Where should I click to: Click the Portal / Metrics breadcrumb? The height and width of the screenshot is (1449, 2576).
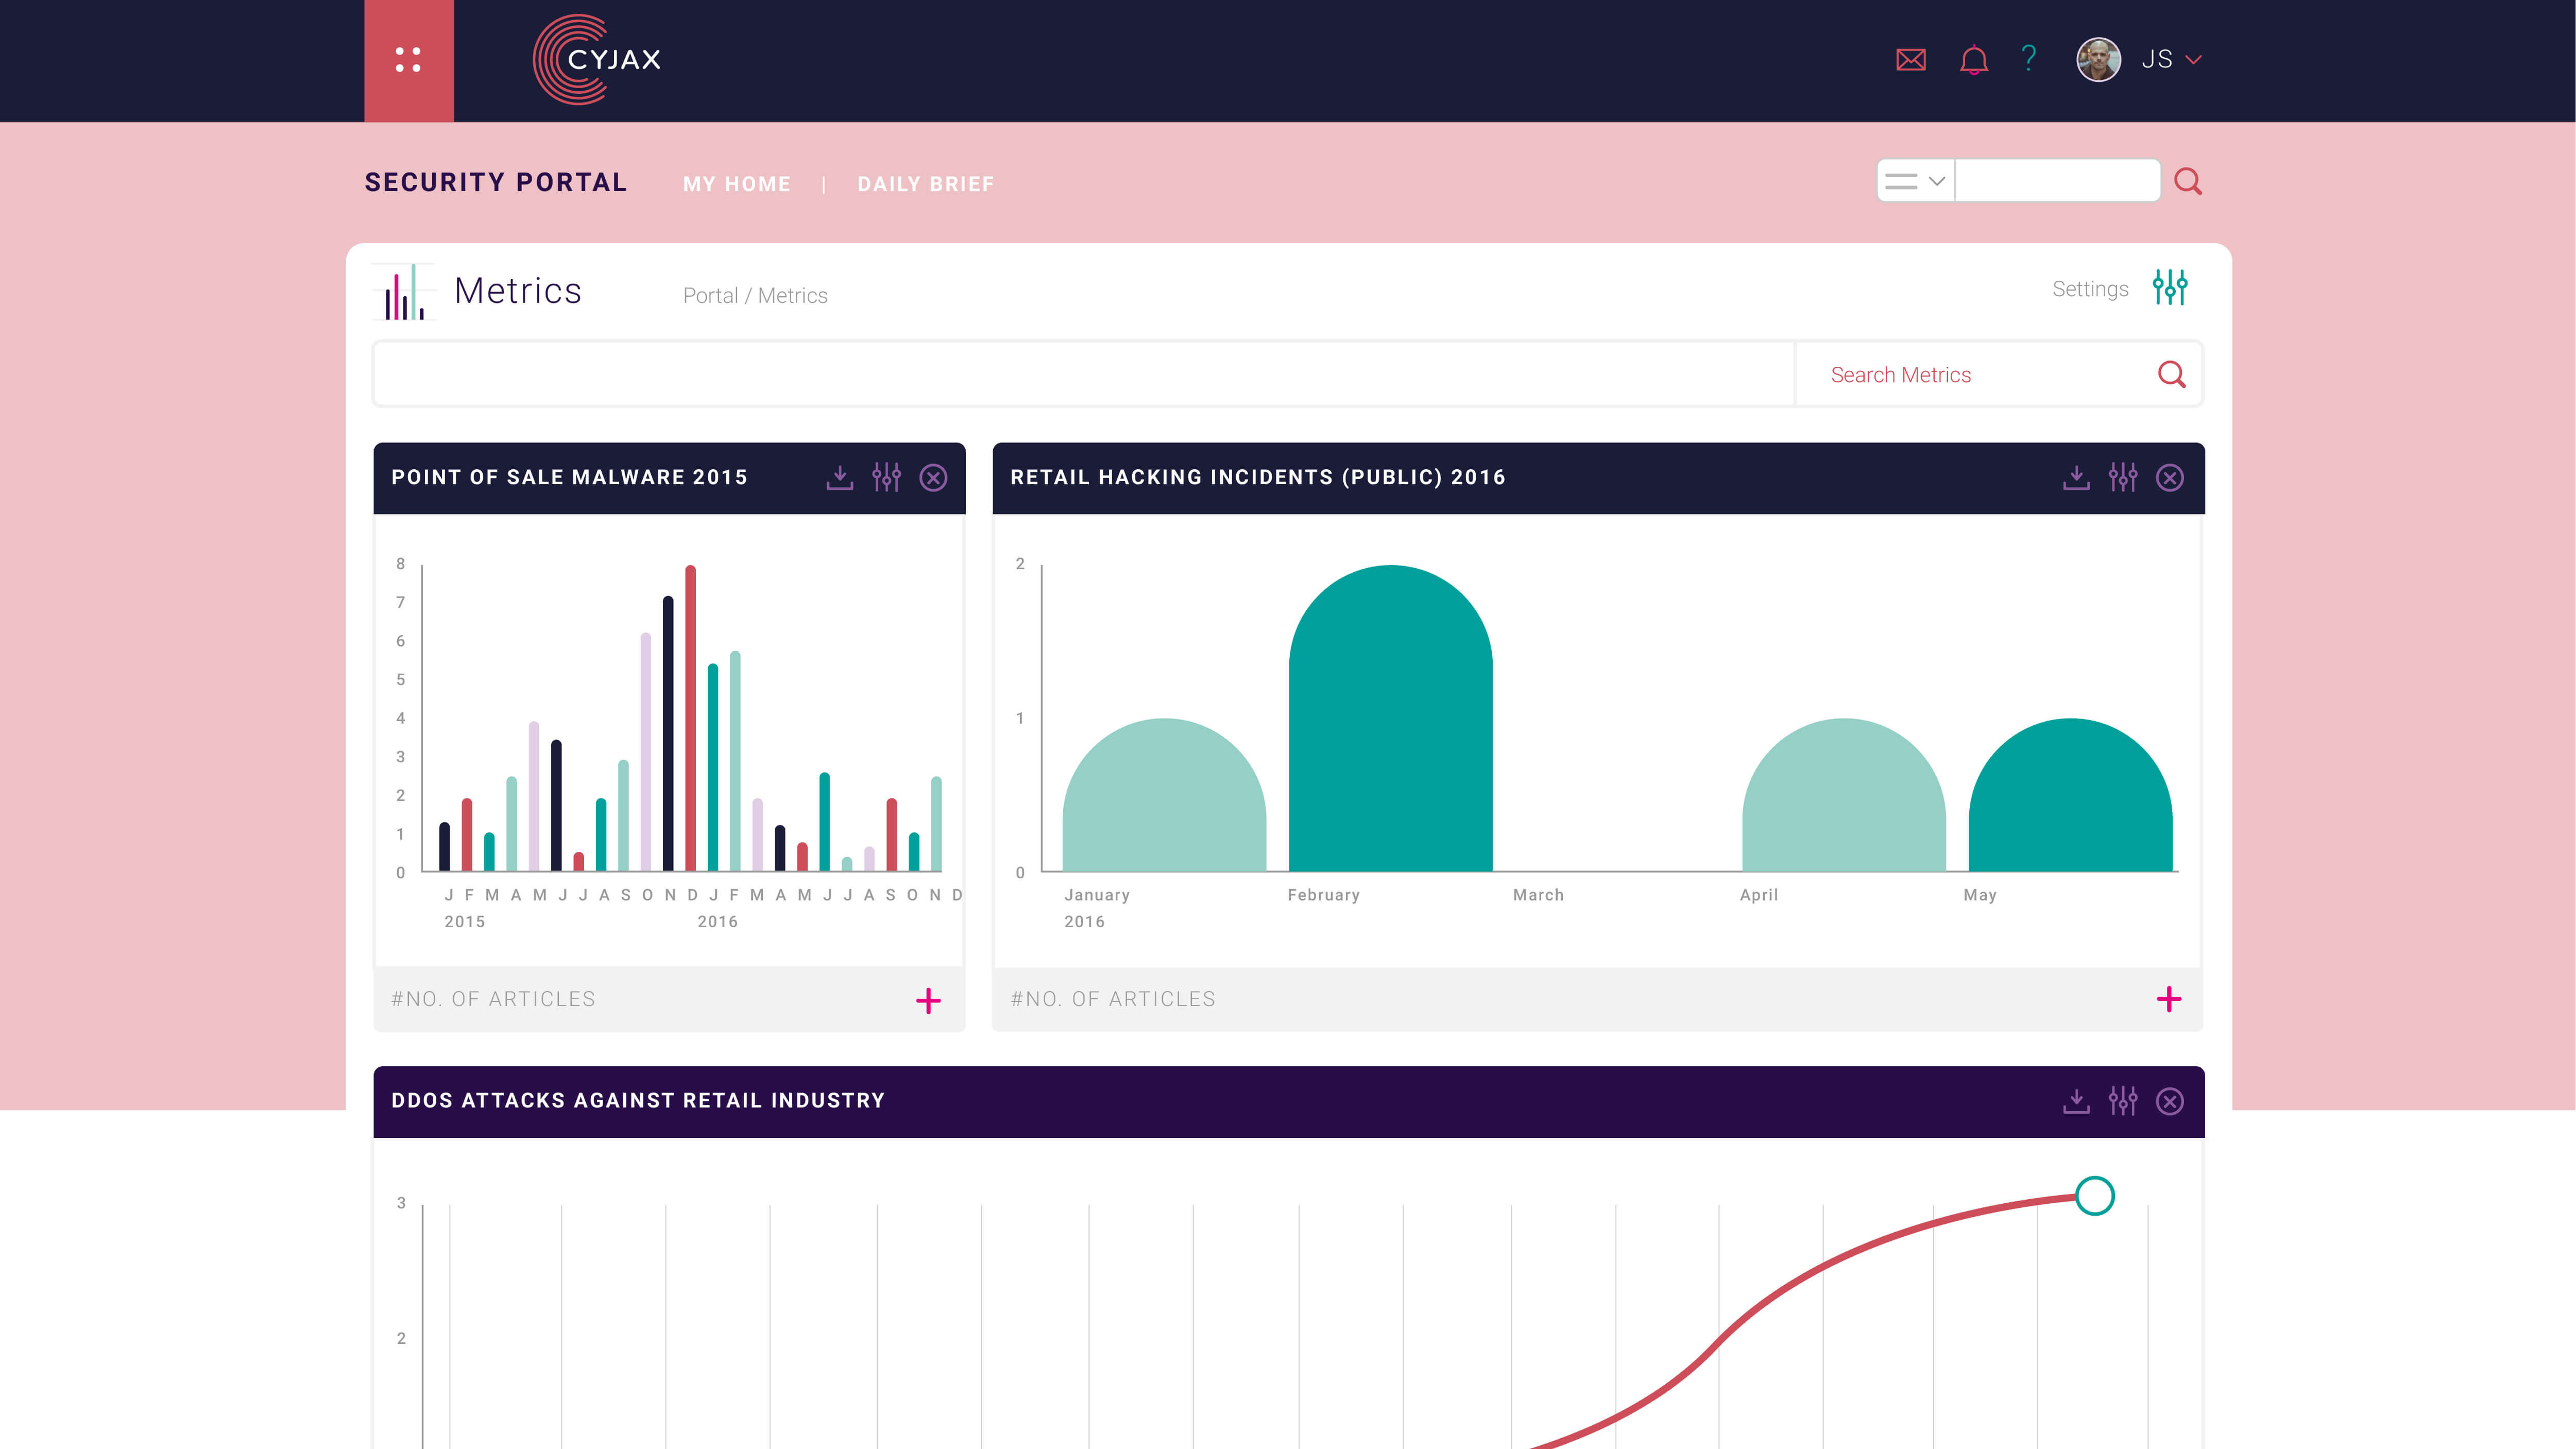pos(755,296)
